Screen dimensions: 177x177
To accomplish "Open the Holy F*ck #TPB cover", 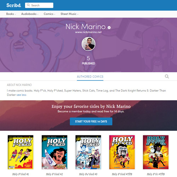I will click(x=156, y=152).
